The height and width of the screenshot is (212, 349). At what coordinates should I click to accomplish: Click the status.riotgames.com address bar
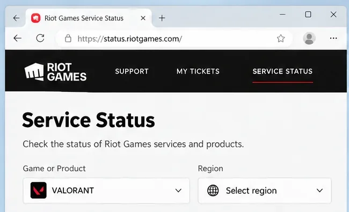click(173, 39)
